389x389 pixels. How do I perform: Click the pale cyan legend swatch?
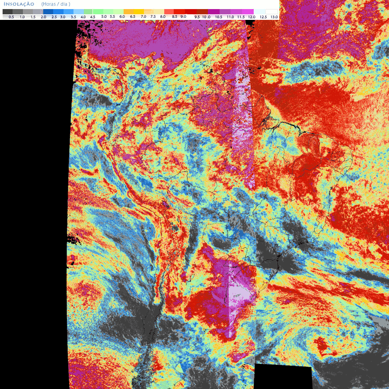click(x=259, y=12)
